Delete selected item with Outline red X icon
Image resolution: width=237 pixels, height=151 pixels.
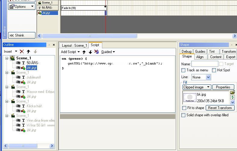tap(22, 52)
